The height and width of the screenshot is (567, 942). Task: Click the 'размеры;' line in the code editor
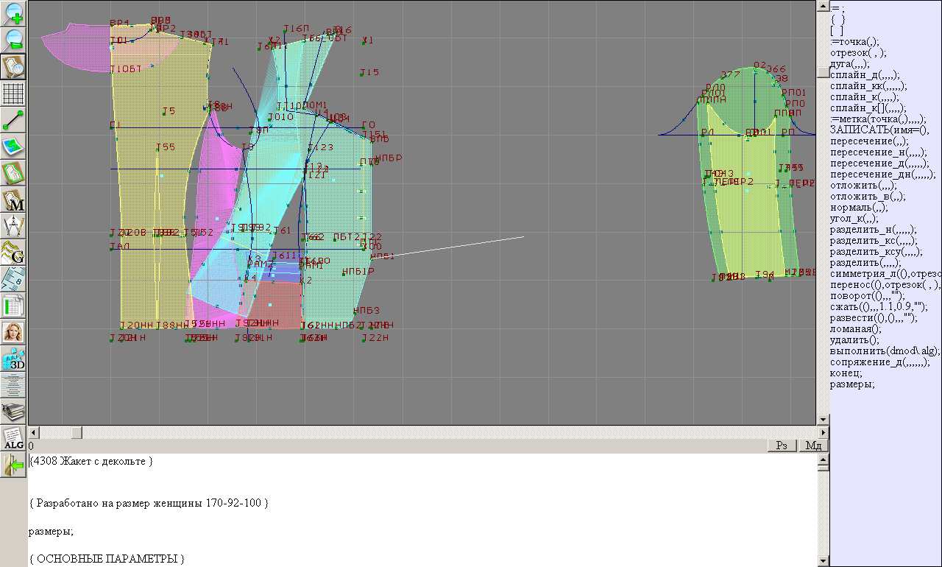click(51, 531)
